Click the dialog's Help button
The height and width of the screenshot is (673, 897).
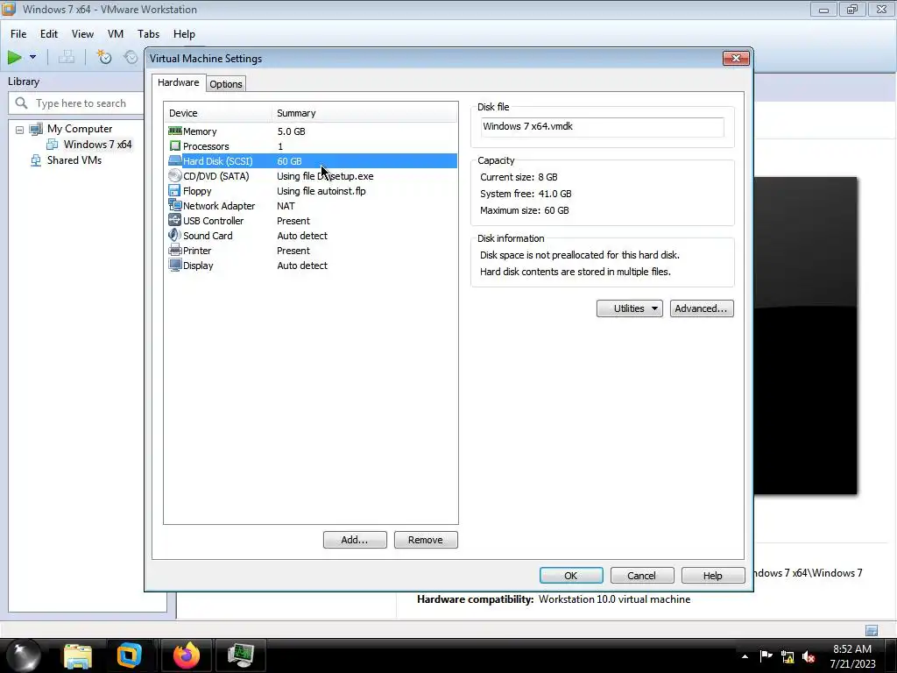[713, 575]
